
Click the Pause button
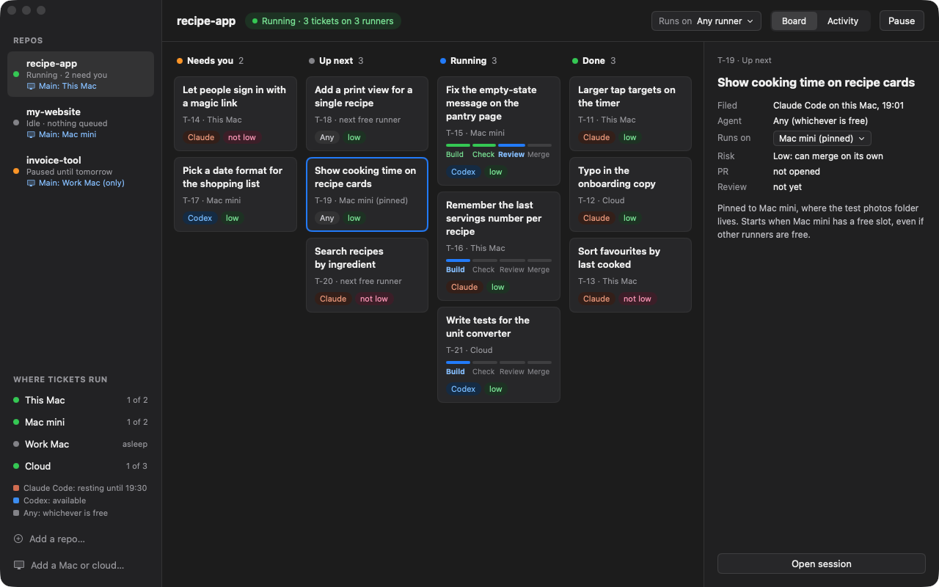902,21
